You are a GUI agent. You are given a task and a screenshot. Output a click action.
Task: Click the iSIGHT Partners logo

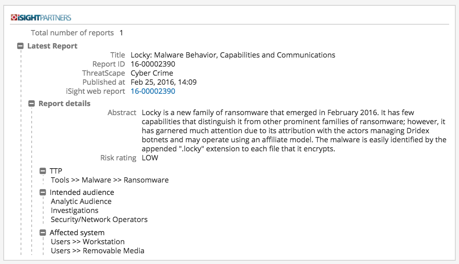[x=41, y=18]
